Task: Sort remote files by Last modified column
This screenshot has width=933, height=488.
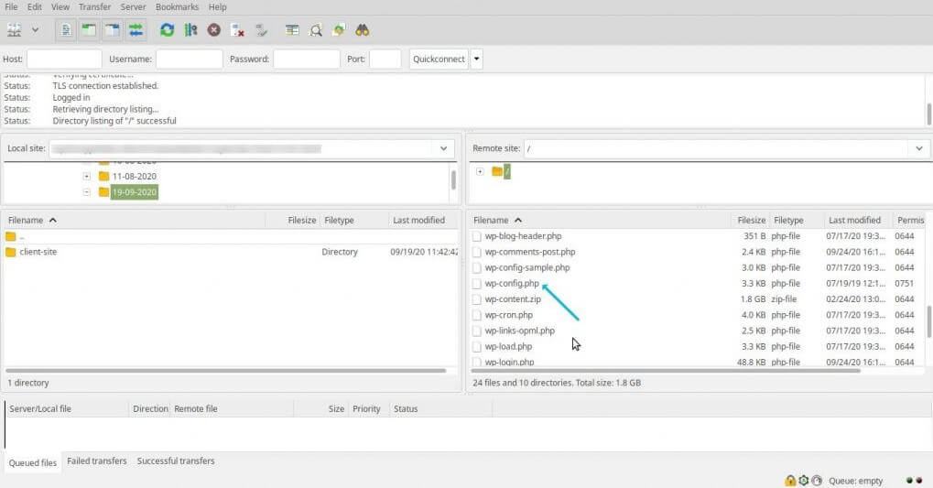Action: tap(857, 220)
